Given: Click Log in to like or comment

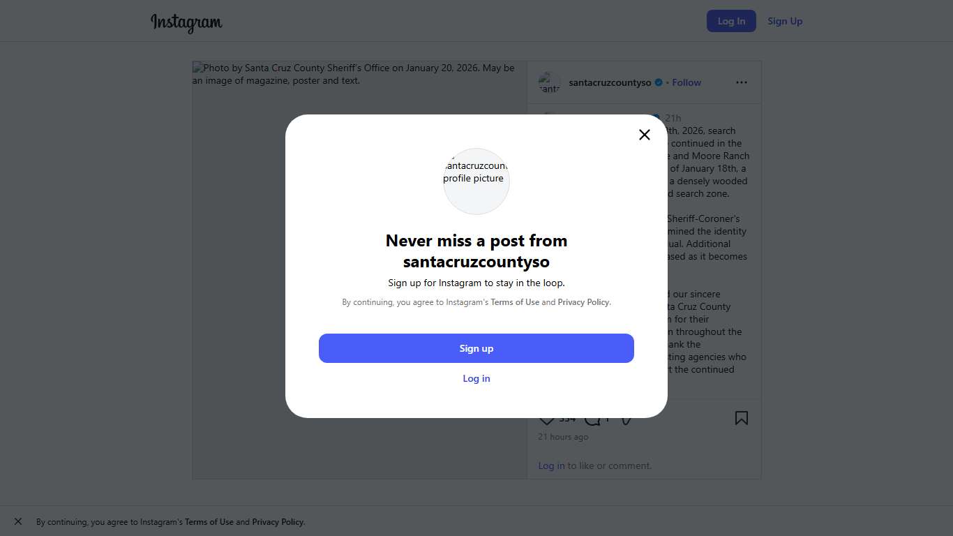Looking at the screenshot, I should [x=551, y=466].
